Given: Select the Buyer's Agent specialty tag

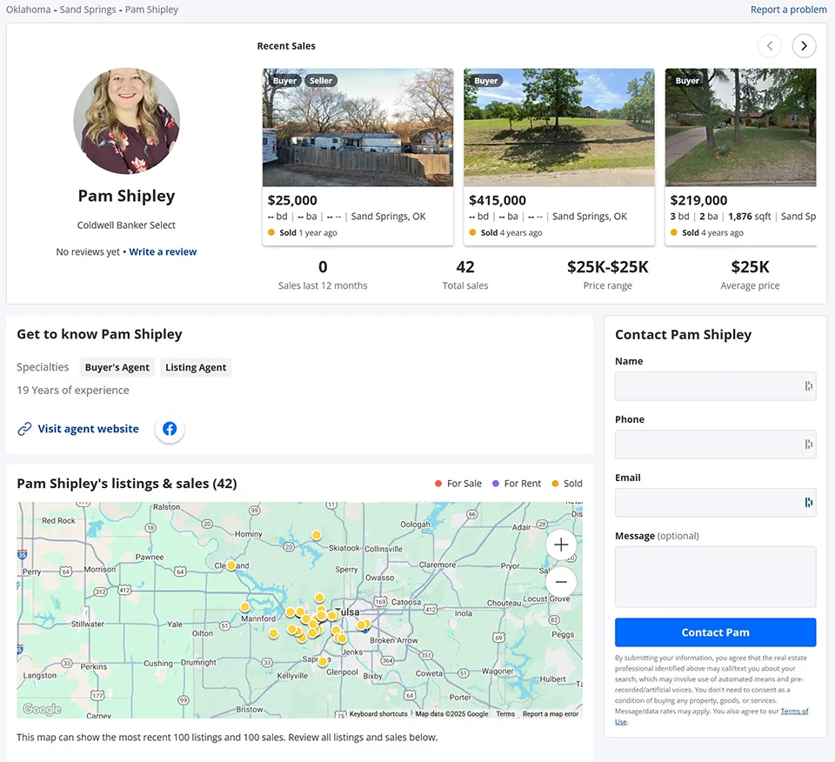Looking at the screenshot, I should pyautogui.click(x=117, y=368).
